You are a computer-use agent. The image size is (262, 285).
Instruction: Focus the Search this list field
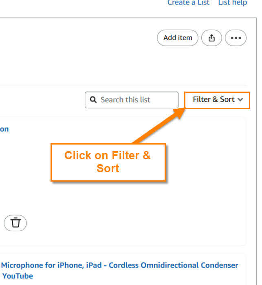click(132, 100)
